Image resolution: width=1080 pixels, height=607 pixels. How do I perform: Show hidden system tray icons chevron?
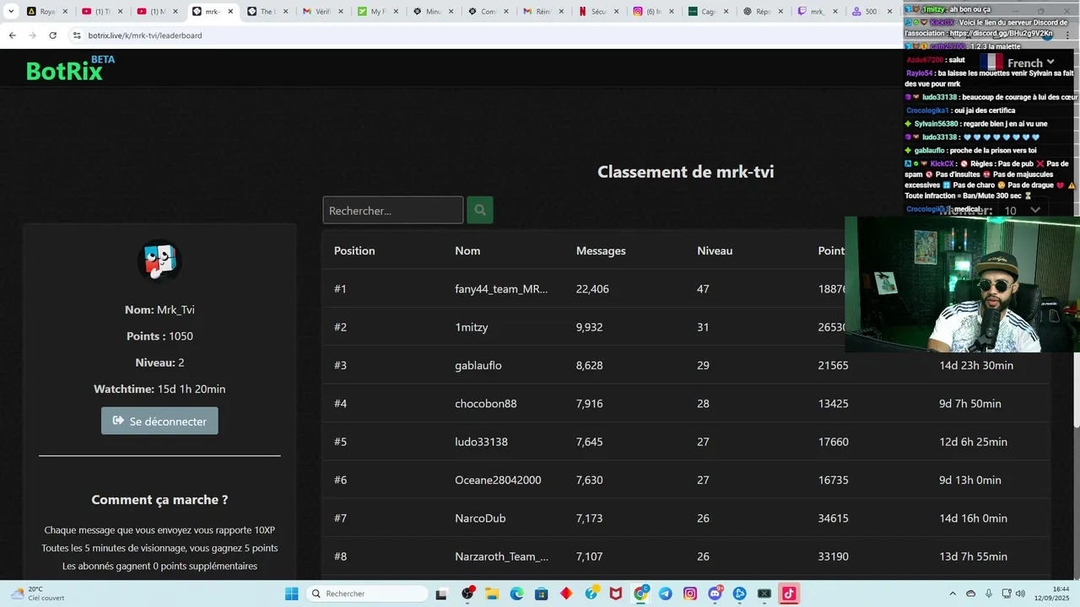pyautogui.click(x=953, y=594)
